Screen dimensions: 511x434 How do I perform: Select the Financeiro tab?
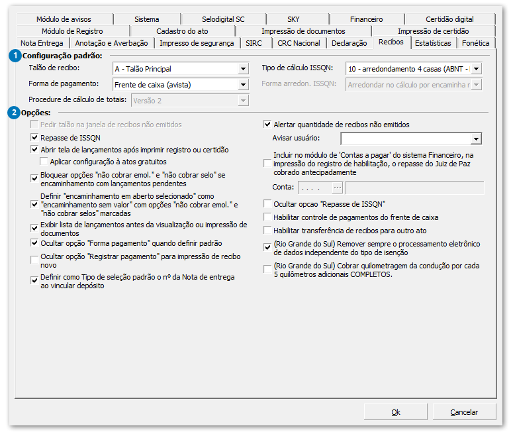click(366, 19)
